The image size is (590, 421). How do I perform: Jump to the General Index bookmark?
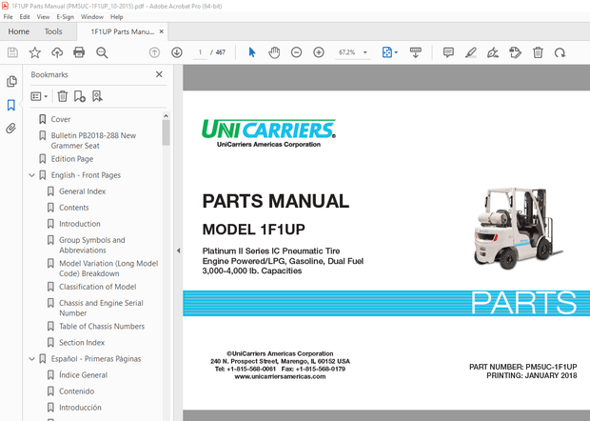[82, 191]
